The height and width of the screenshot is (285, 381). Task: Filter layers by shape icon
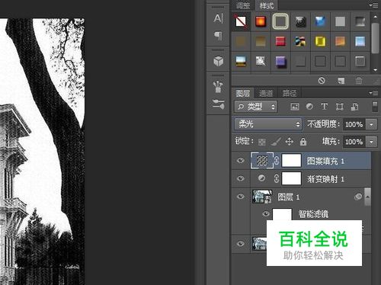click(339, 107)
